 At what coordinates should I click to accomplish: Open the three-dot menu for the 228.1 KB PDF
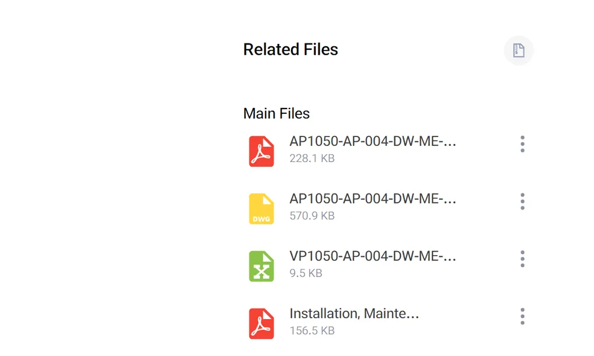(522, 144)
